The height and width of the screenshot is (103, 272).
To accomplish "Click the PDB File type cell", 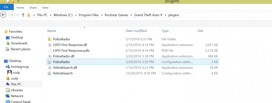I will [167, 51].
